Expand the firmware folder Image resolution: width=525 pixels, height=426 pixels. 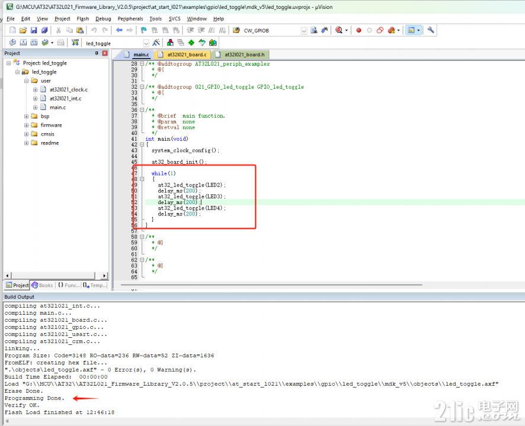pos(26,125)
